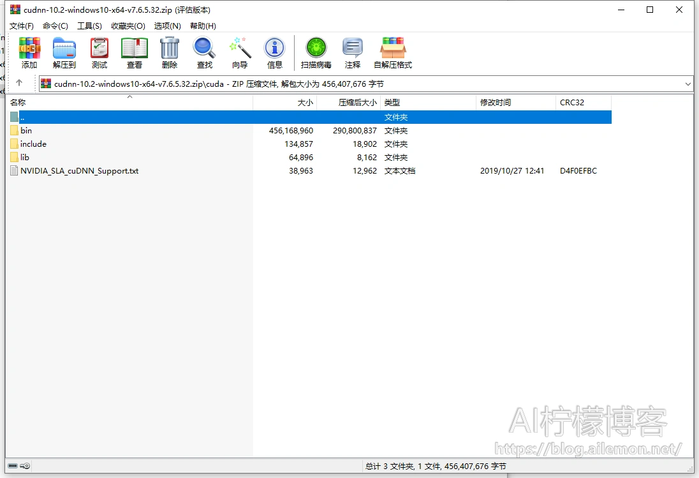This screenshot has width=699, height=478.
Task: Open the 工具(S) menu
Action: point(89,26)
